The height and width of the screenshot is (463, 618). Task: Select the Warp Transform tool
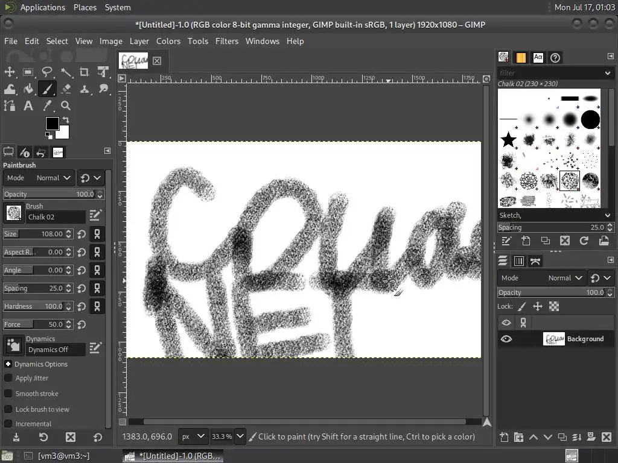10,89
